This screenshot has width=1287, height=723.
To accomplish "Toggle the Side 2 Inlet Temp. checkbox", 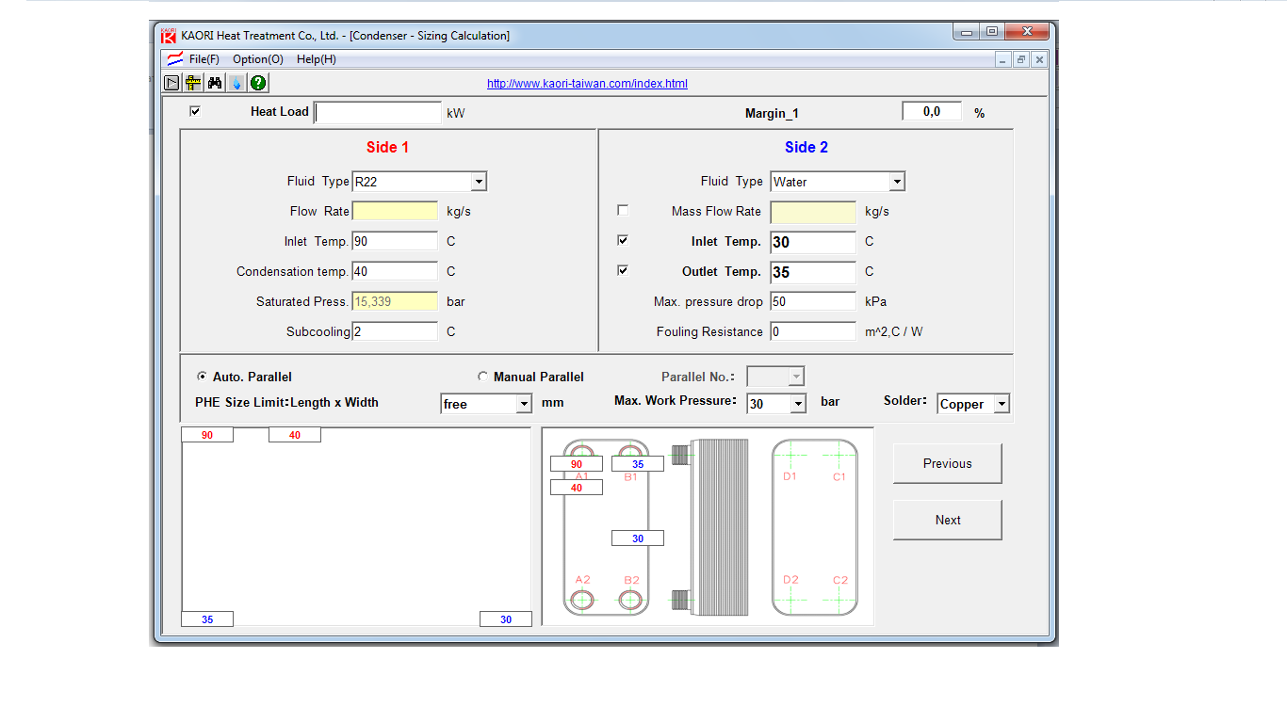I will click(622, 240).
